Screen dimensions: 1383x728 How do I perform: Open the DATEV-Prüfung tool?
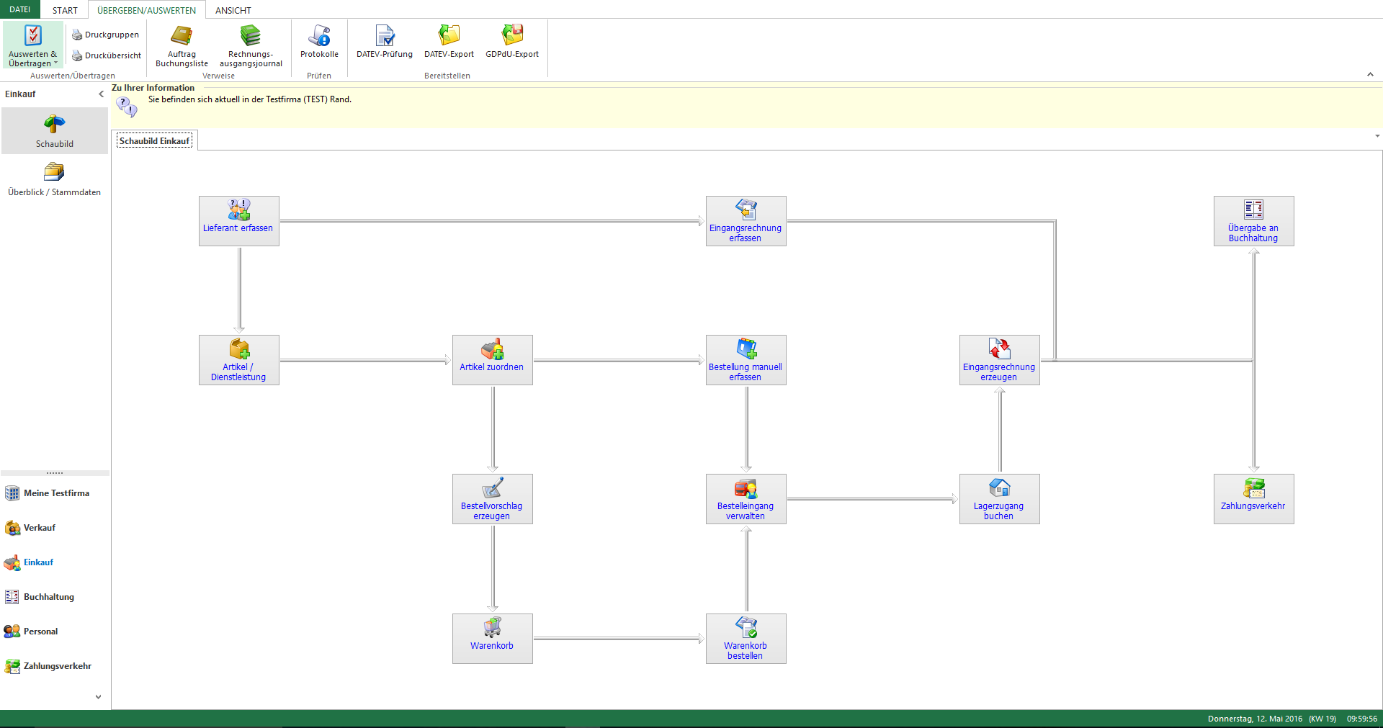tap(385, 42)
